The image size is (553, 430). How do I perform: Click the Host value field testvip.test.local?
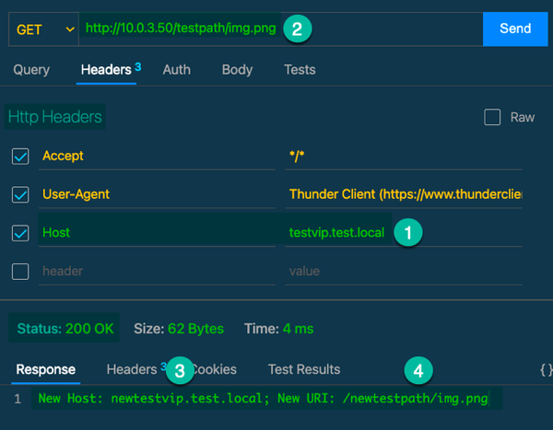click(336, 233)
